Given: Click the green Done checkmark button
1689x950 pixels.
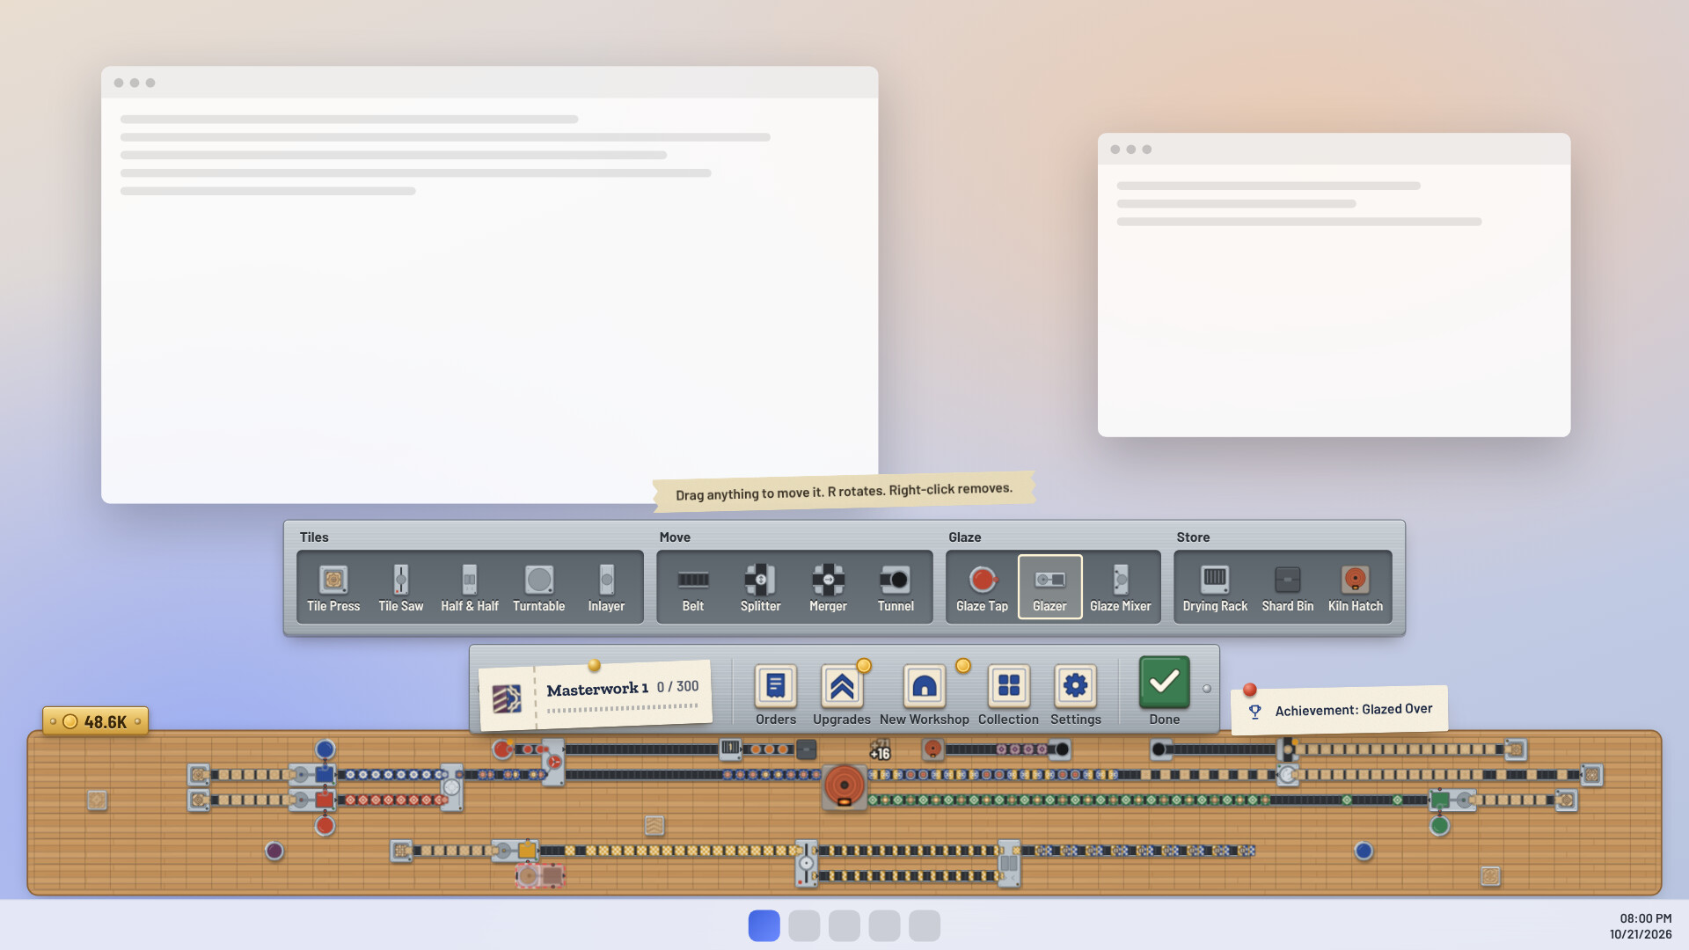Looking at the screenshot, I should click(x=1164, y=683).
